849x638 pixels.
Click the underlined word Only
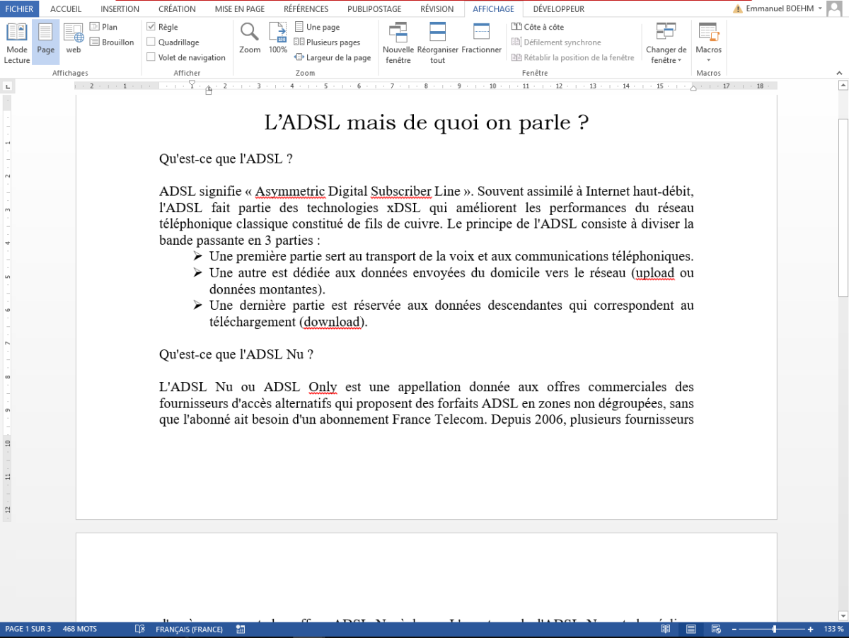(323, 387)
